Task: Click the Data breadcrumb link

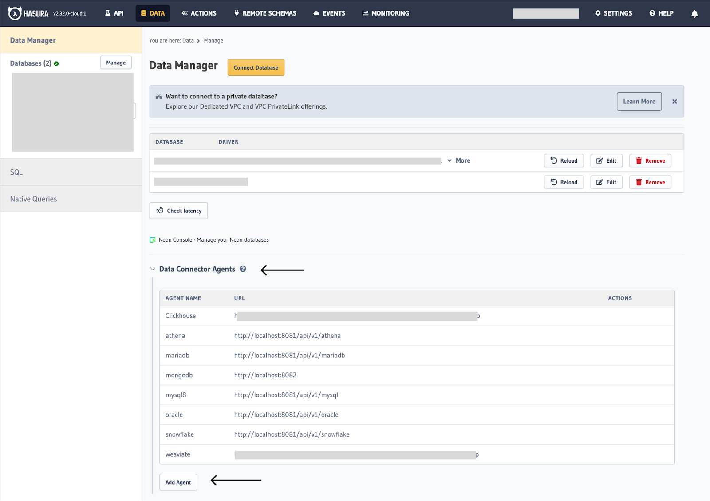Action: pos(188,40)
